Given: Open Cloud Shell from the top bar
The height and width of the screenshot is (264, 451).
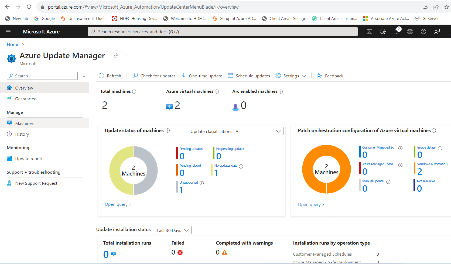Looking at the screenshot, I should click(370, 32).
